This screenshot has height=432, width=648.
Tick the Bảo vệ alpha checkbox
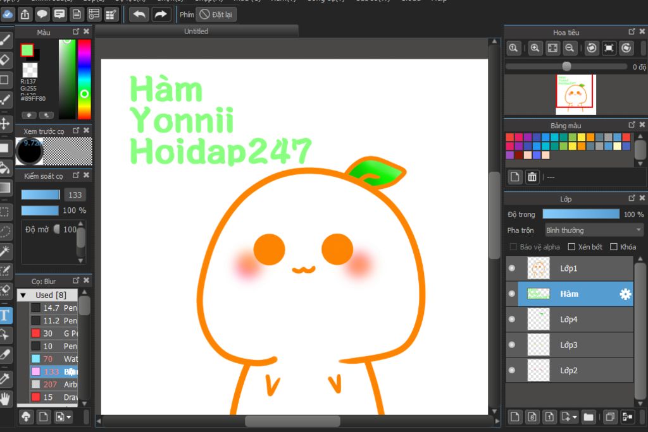point(513,247)
